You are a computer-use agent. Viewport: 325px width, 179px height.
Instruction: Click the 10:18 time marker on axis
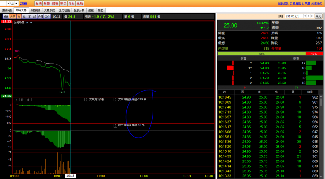pos(70,176)
